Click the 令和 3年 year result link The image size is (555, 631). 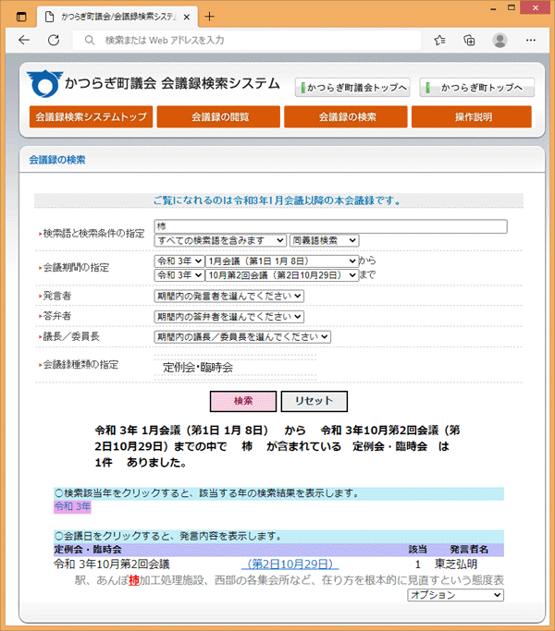72,506
